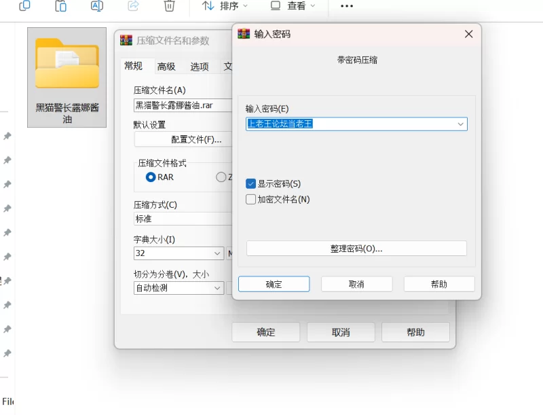The image size is (543, 415).
Task: Confirm password with 确定 in 输入密码 dialog
Action: pos(274,284)
